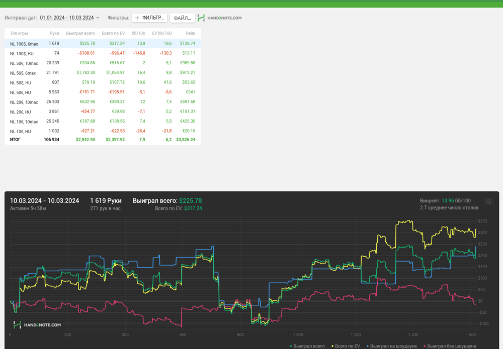Click the total rake $3,826.24 cell
Viewport: 503px width, 349px height.
[x=186, y=140]
